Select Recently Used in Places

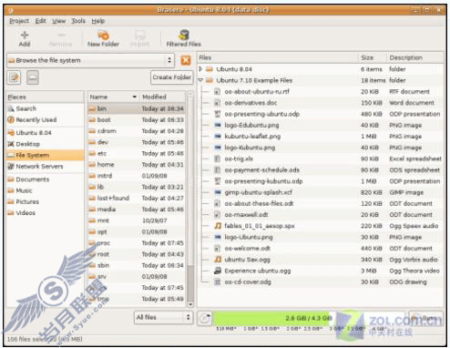45,119
